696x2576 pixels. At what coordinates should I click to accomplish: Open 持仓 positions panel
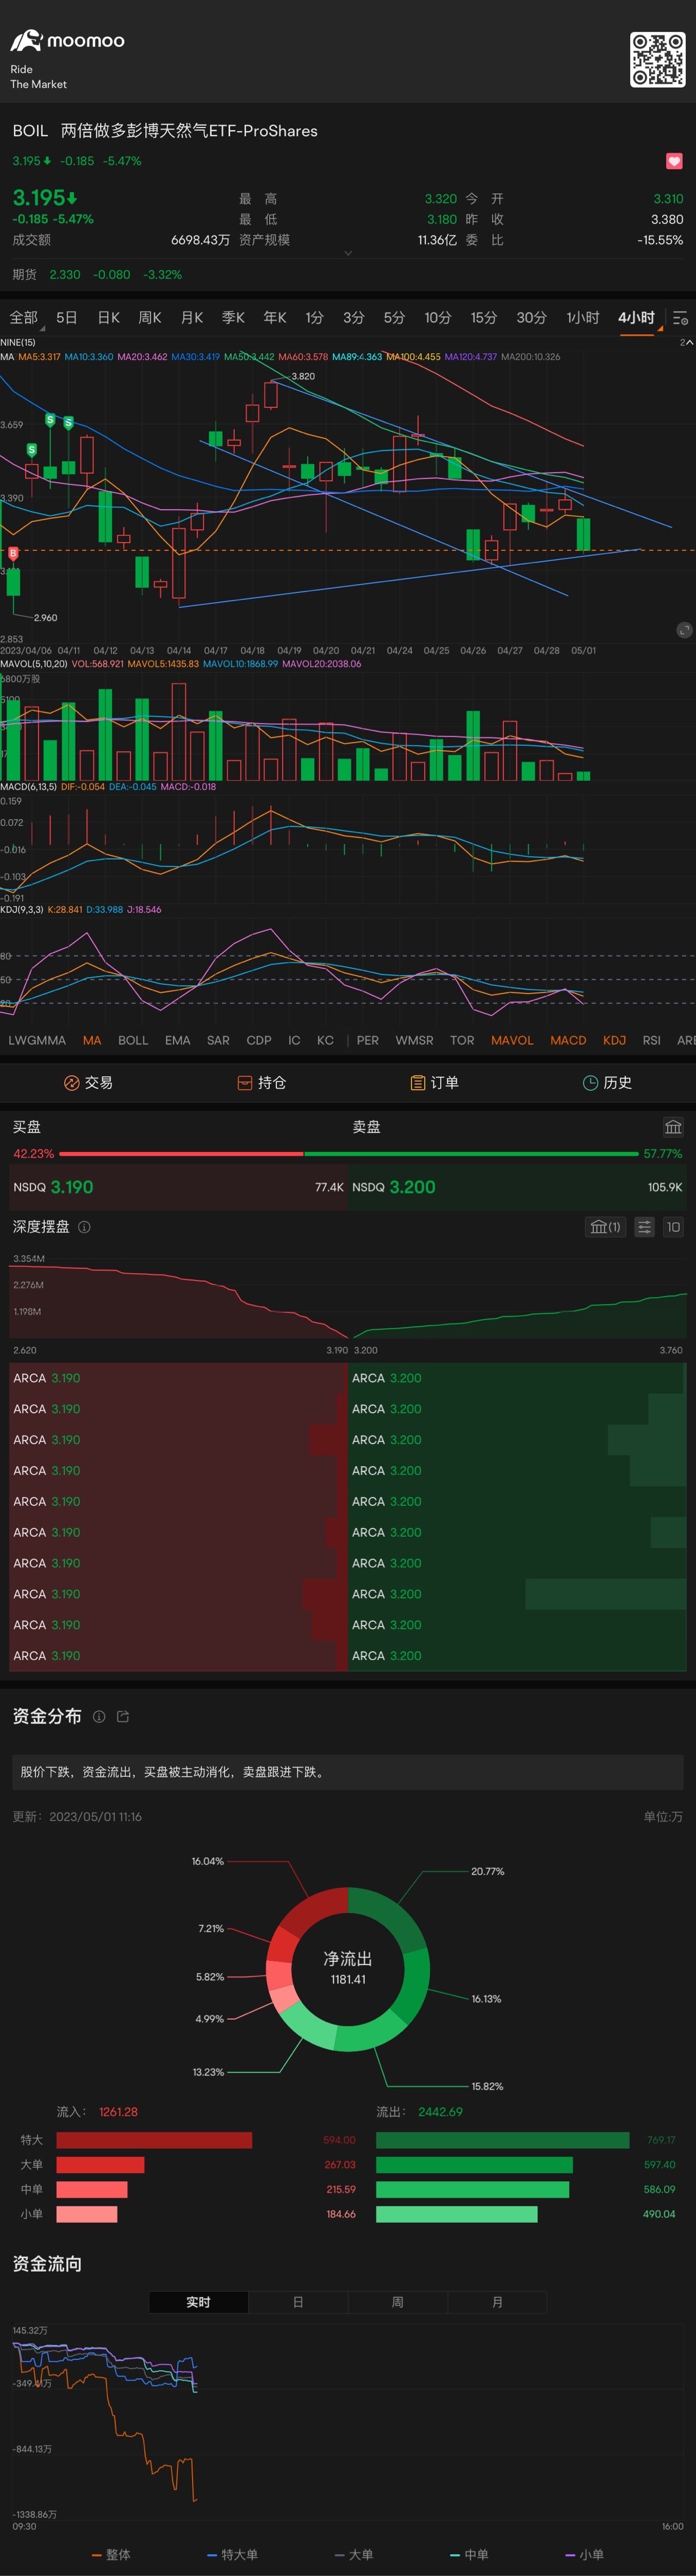point(262,1082)
